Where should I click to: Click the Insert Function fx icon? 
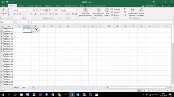pyautogui.click(x=29, y=22)
